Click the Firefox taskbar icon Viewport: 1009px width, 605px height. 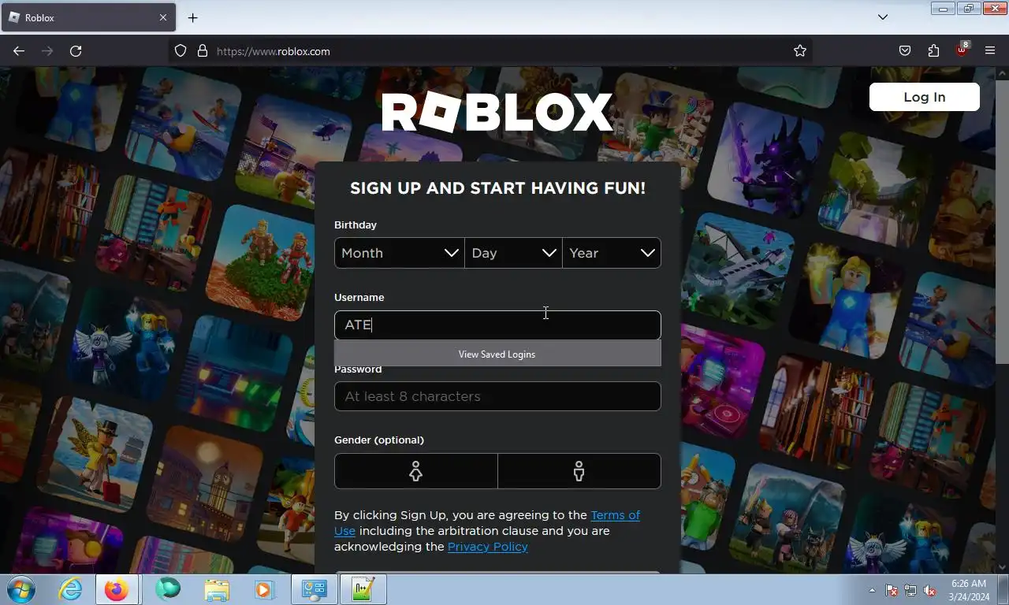coord(117,589)
